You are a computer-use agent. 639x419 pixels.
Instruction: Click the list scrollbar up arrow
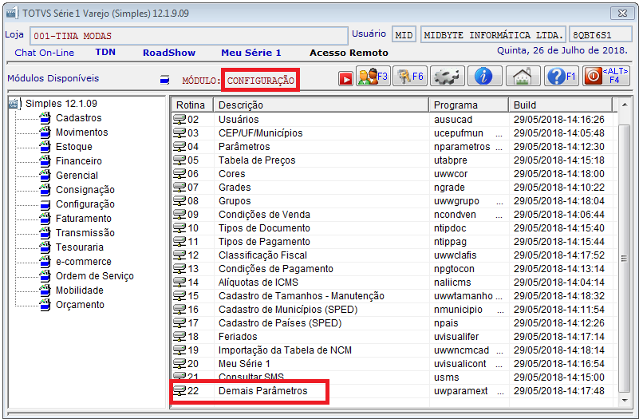click(x=625, y=105)
